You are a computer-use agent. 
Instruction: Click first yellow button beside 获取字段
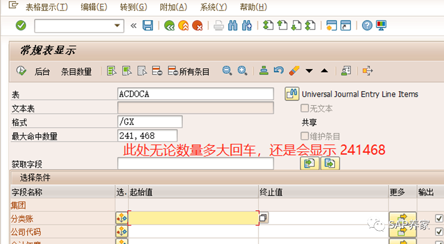click(x=310, y=164)
